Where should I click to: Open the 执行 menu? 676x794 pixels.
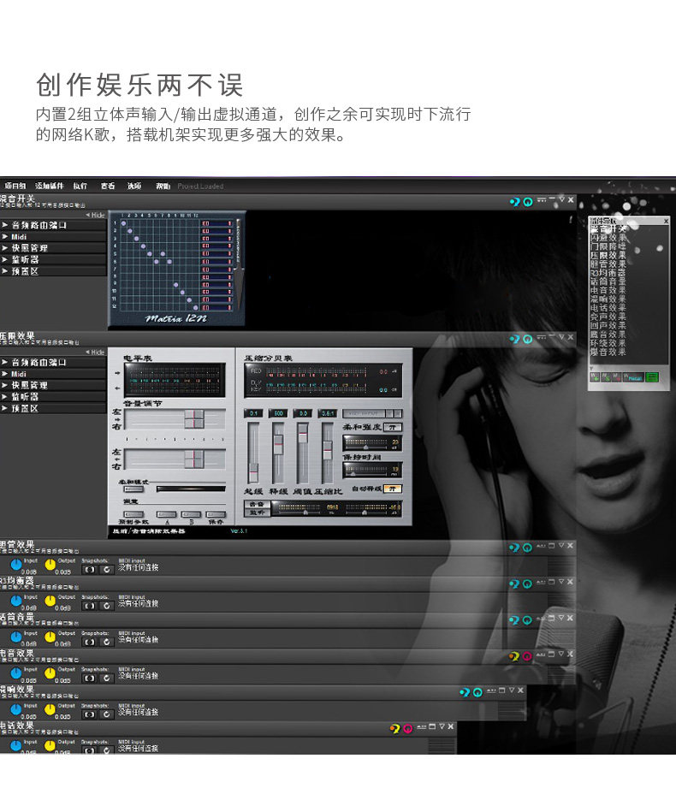[x=80, y=186]
